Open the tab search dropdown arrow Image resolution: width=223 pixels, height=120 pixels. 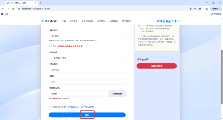point(3,3)
